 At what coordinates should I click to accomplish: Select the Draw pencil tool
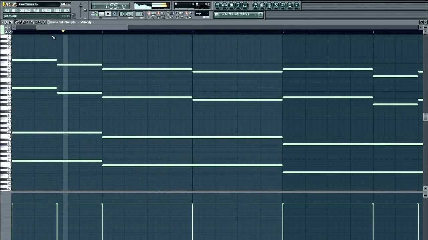(16, 22)
